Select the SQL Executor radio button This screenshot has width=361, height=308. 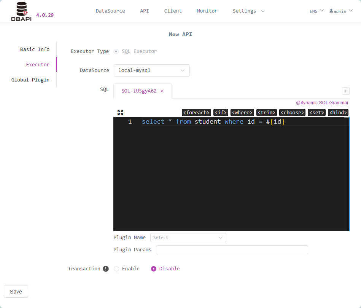coord(115,51)
